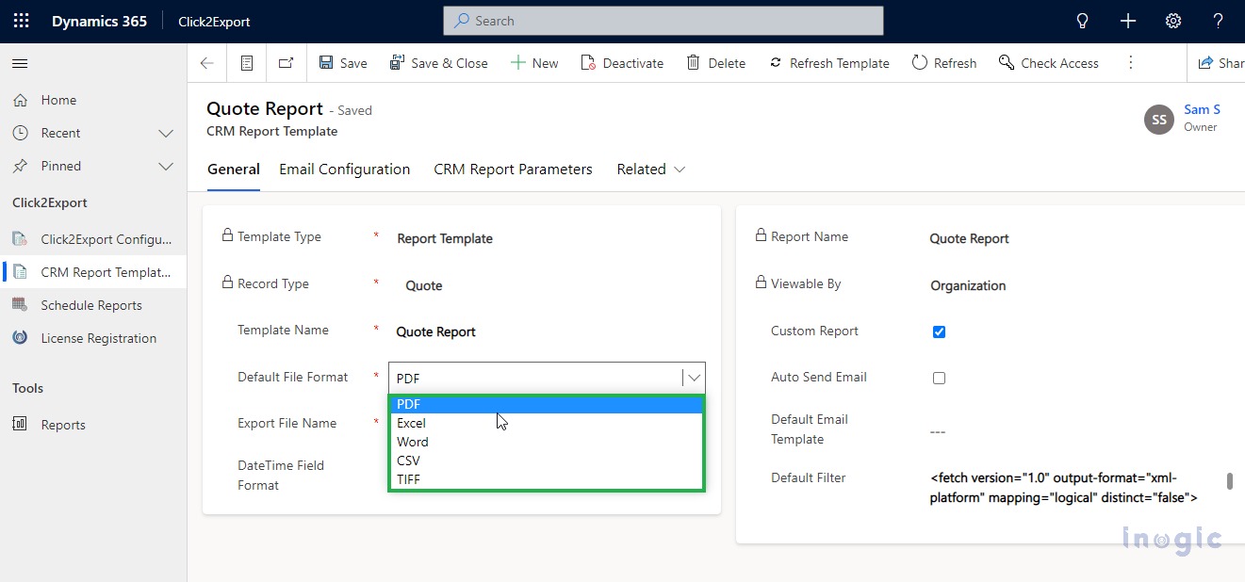The height and width of the screenshot is (582, 1245).
Task: Click the plus quick create icon
Action: tap(1128, 21)
